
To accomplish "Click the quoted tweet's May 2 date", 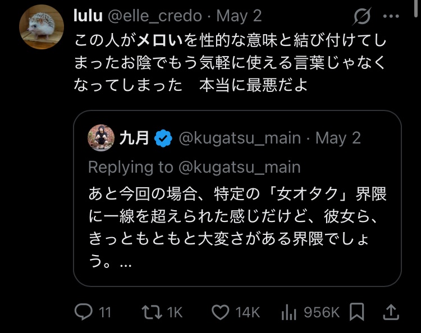I will point(338,138).
